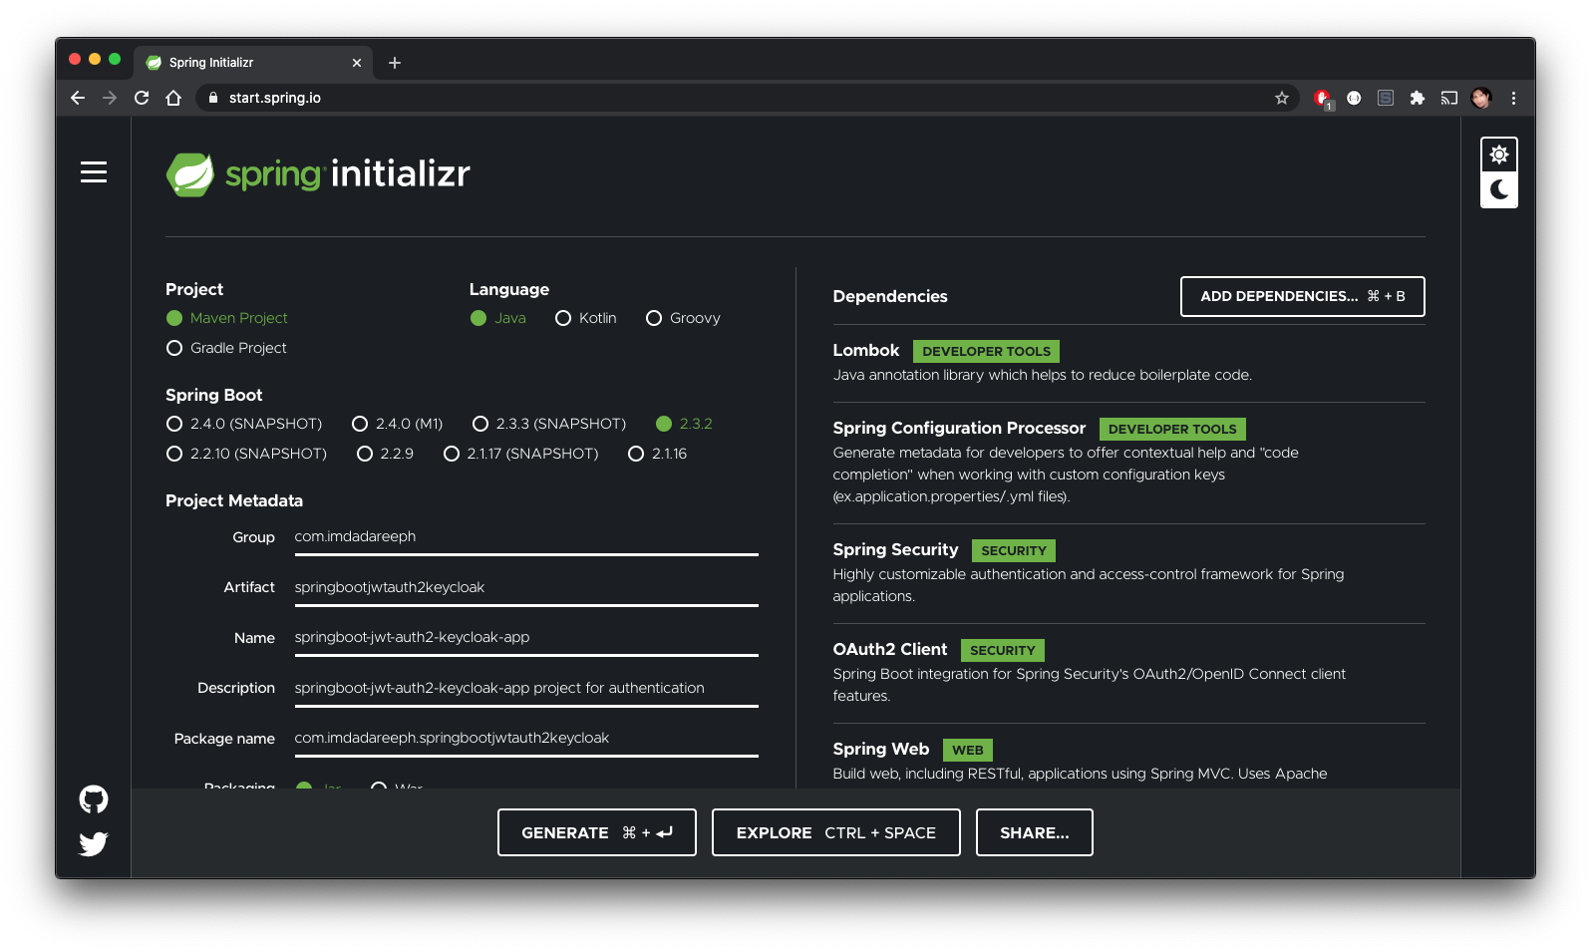This screenshot has height=952, width=1591.
Task: Open the GitHub link icon
Action: click(x=94, y=799)
